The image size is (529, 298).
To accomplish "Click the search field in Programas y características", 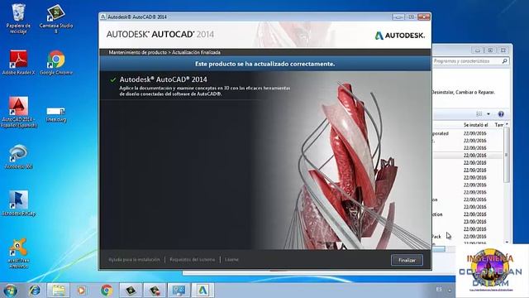I will (470, 61).
